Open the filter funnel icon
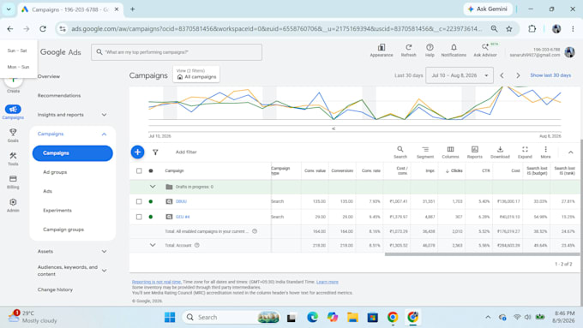Viewport: 583px width, 328px height. [155, 152]
